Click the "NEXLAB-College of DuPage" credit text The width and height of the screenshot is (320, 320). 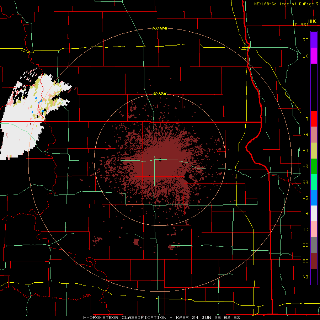click(x=284, y=4)
